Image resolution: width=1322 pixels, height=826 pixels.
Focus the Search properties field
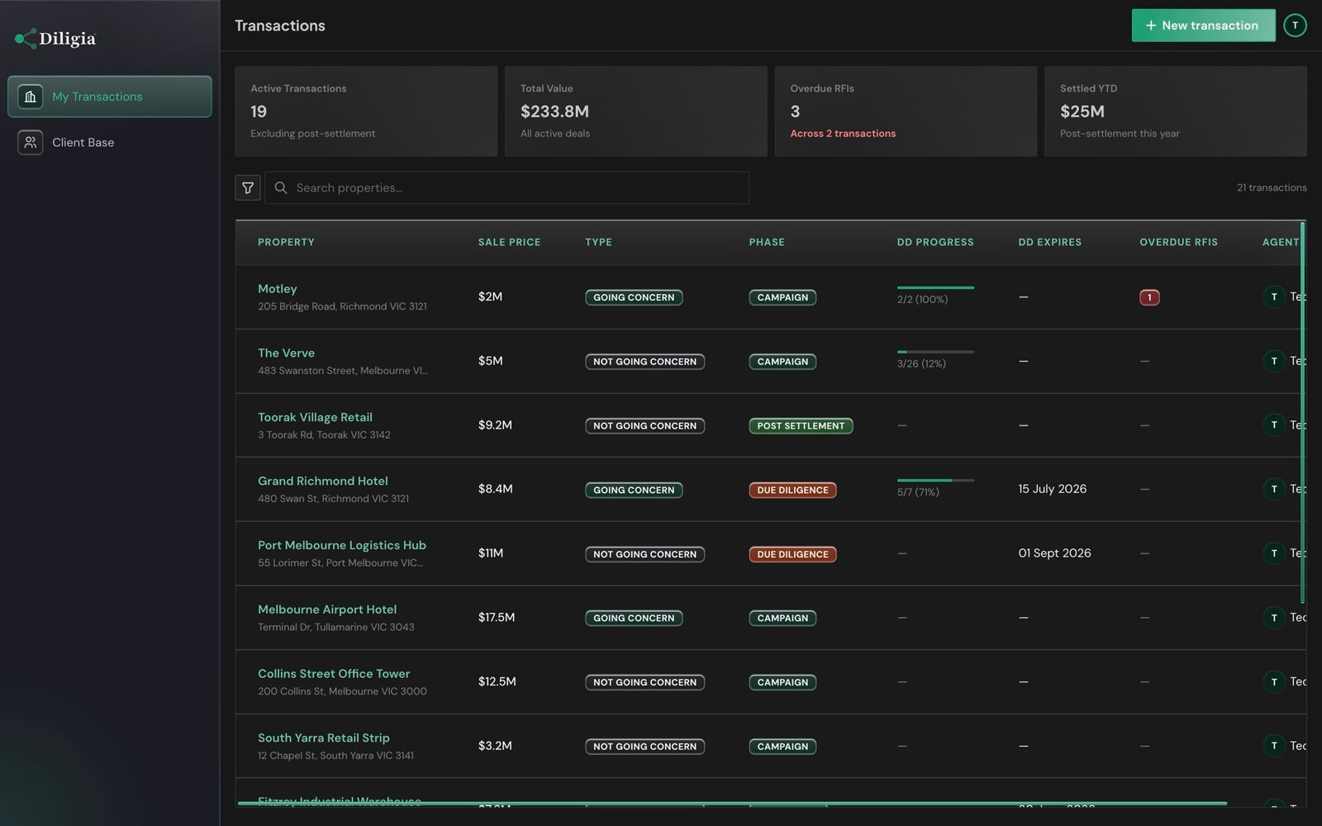pos(506,188)
